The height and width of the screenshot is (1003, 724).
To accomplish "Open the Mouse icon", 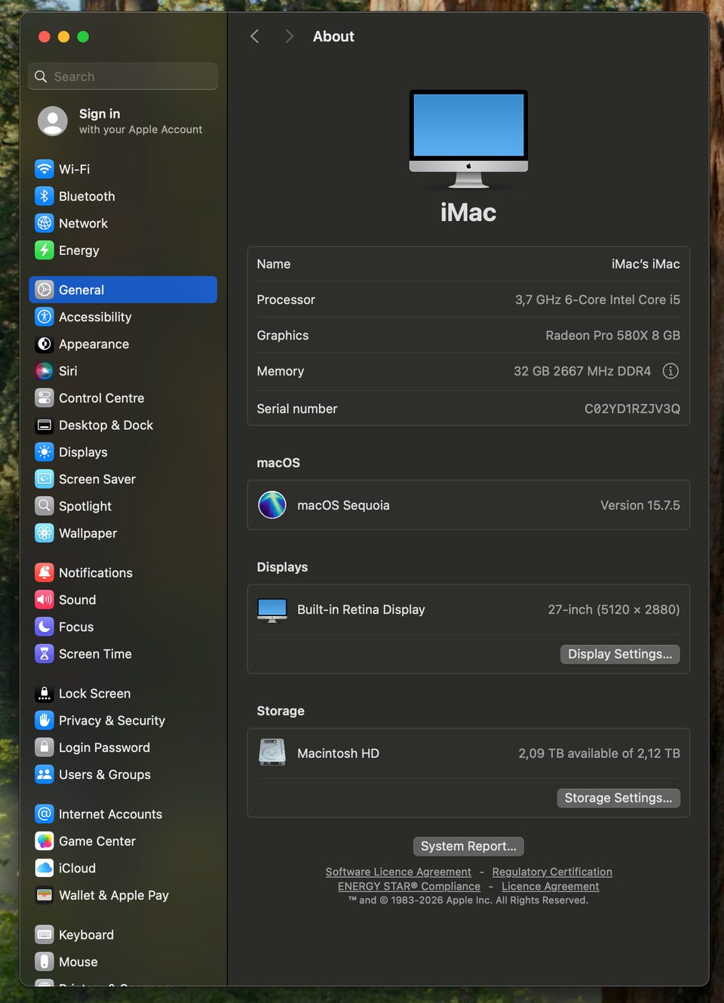I will click(x=44, y=962).
